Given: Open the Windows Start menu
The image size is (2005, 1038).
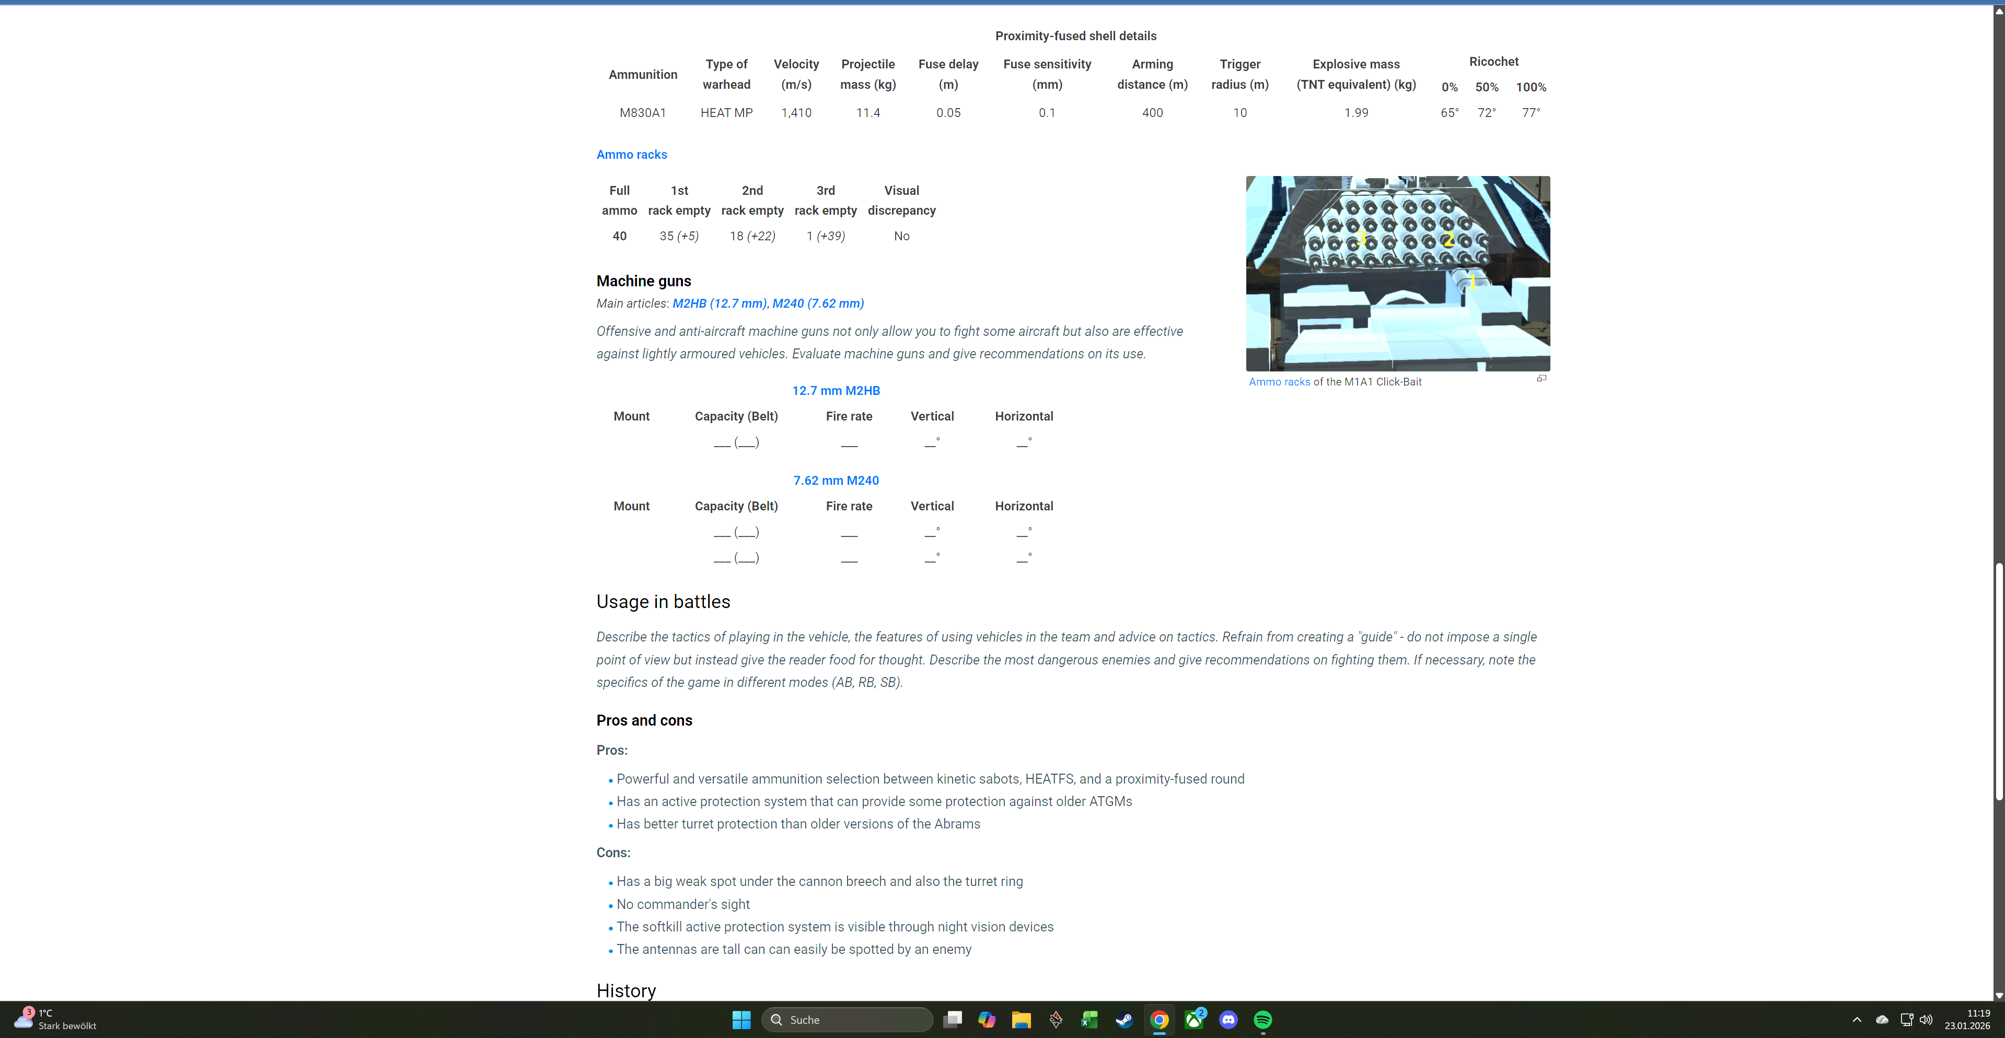Looking at the screenshot, I should click(x=741, y=1019).
